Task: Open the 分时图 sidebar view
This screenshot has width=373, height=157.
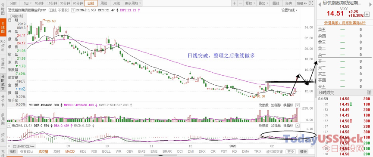Action: tap(3, 9)
